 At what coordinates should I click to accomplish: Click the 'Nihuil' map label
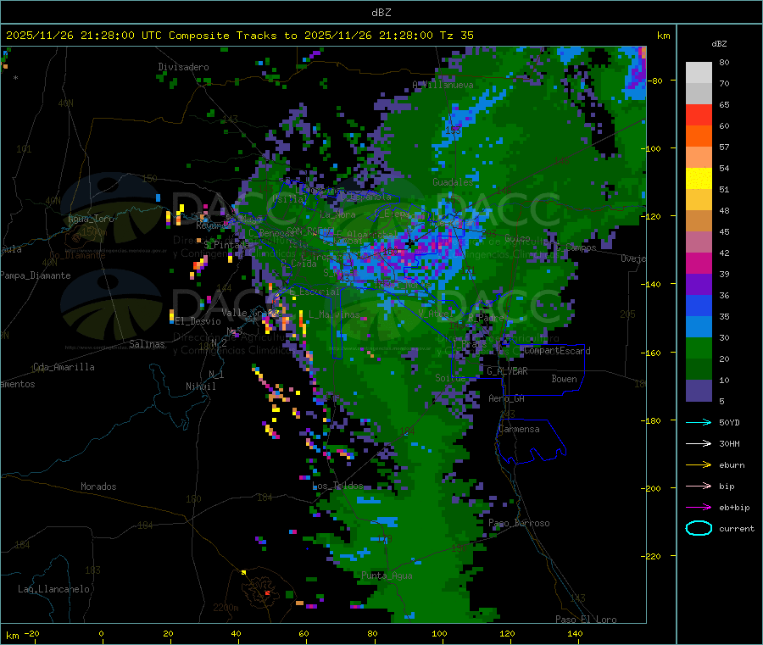click(x=200, y=386)
